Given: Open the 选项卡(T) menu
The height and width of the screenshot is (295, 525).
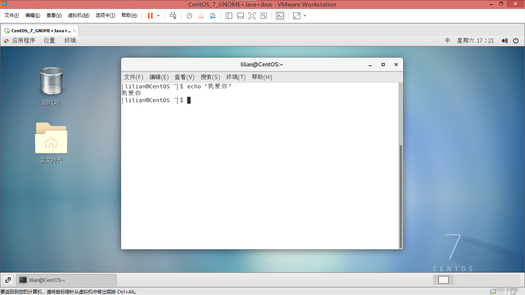Looking at the screenshot, I should [105, 15].
